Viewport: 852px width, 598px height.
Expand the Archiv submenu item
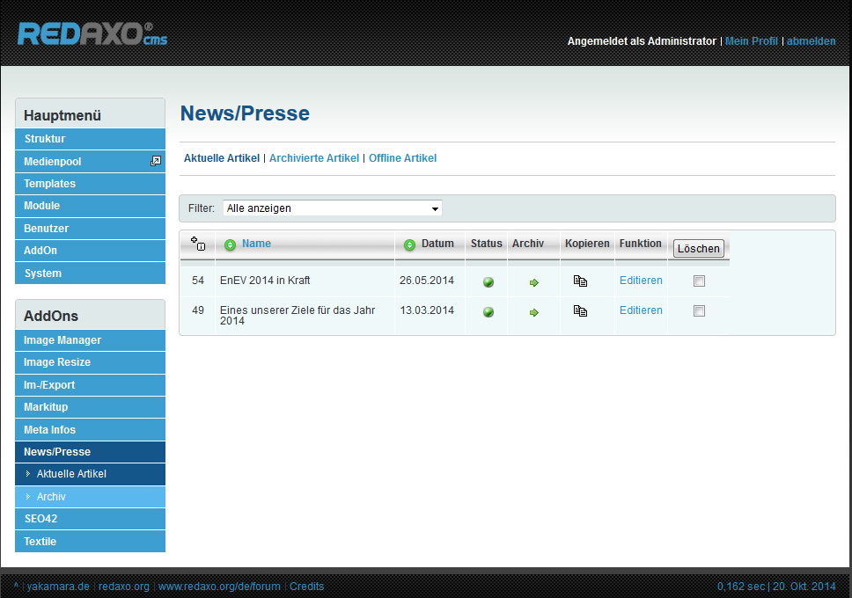pyautogui.click(x=51, y=497)
